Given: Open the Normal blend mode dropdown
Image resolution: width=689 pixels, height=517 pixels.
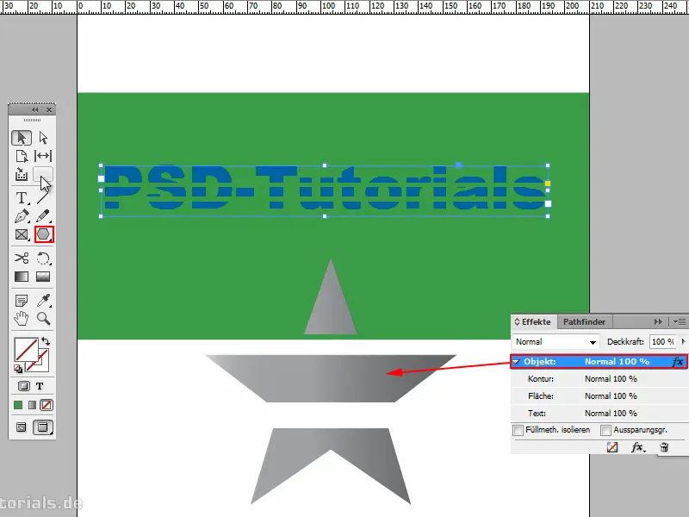Looking at the screenshot, I should pos(556,341).
